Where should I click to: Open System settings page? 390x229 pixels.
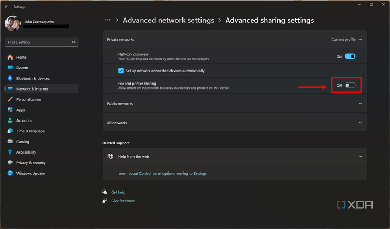click(x=42, y=68)
